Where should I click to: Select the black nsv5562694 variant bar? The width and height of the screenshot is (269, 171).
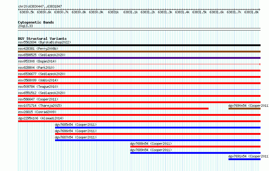point(139,45)
